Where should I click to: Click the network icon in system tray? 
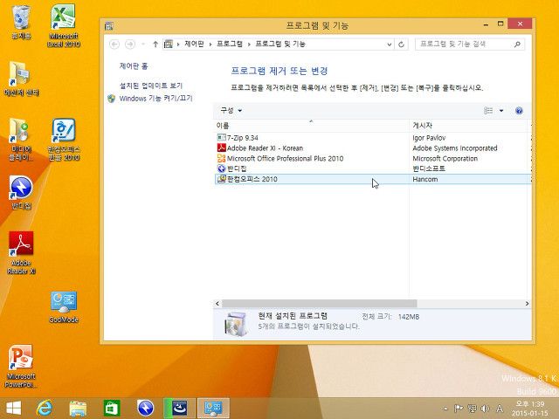tap(473, 409)
